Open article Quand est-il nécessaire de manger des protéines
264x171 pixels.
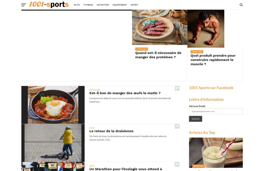(x=158, y=55)
